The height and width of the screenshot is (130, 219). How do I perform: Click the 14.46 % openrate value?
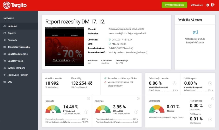tap(71, 107)
